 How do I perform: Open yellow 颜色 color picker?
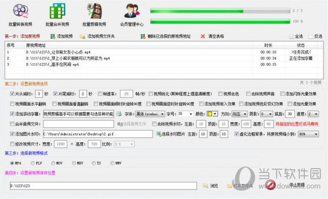point(213,114)
